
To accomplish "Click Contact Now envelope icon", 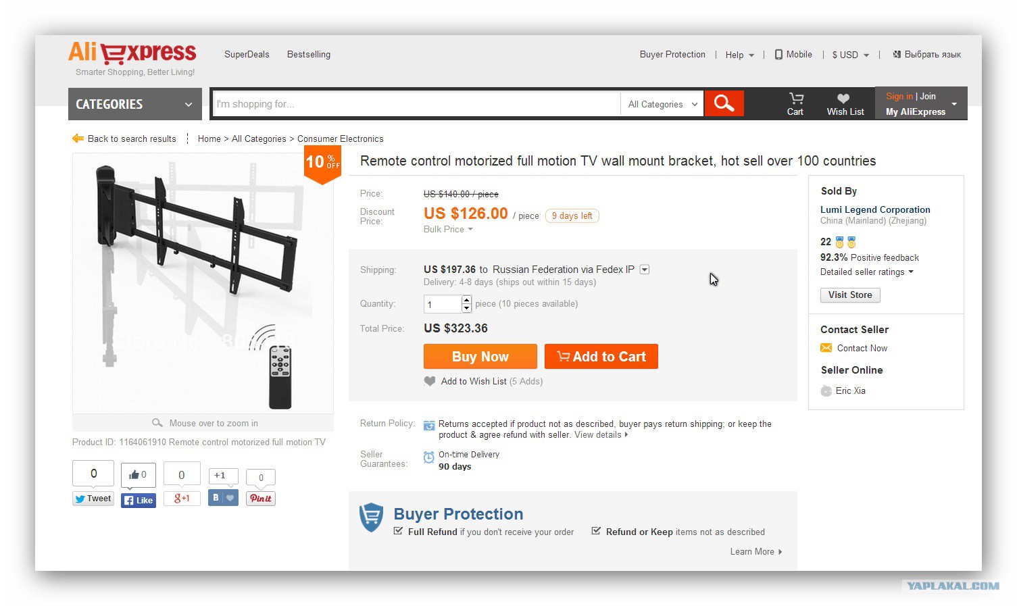I will pyautogui.click(x=826, y=348).
